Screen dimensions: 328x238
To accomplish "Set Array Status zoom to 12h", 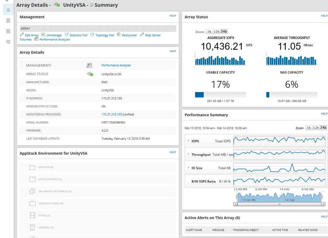I will pyautogui.click(x=217, y=32).
